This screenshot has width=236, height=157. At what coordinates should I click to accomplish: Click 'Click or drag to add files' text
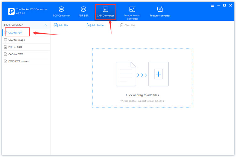pyautogui.click(x=142, y=95)
